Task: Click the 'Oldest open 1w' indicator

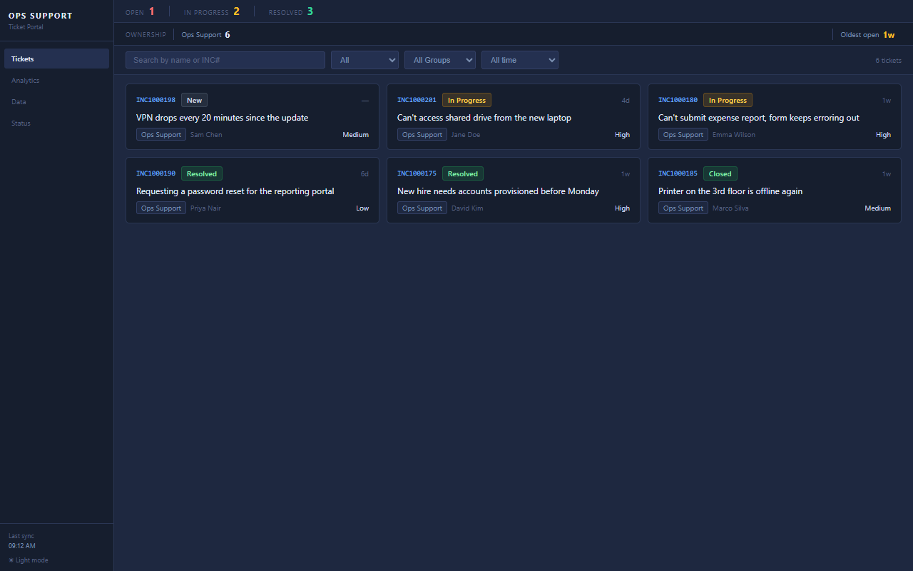Action: coord(867,34)
